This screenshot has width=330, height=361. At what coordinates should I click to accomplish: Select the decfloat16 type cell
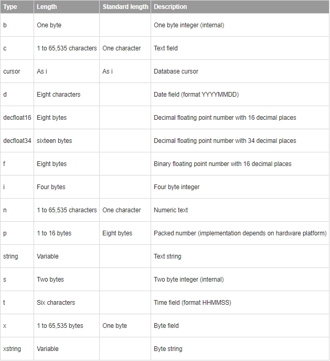(17, 118)
